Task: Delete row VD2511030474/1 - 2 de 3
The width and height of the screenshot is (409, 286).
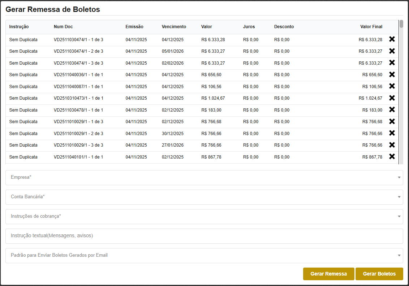Action: click(x=392, y=51)
